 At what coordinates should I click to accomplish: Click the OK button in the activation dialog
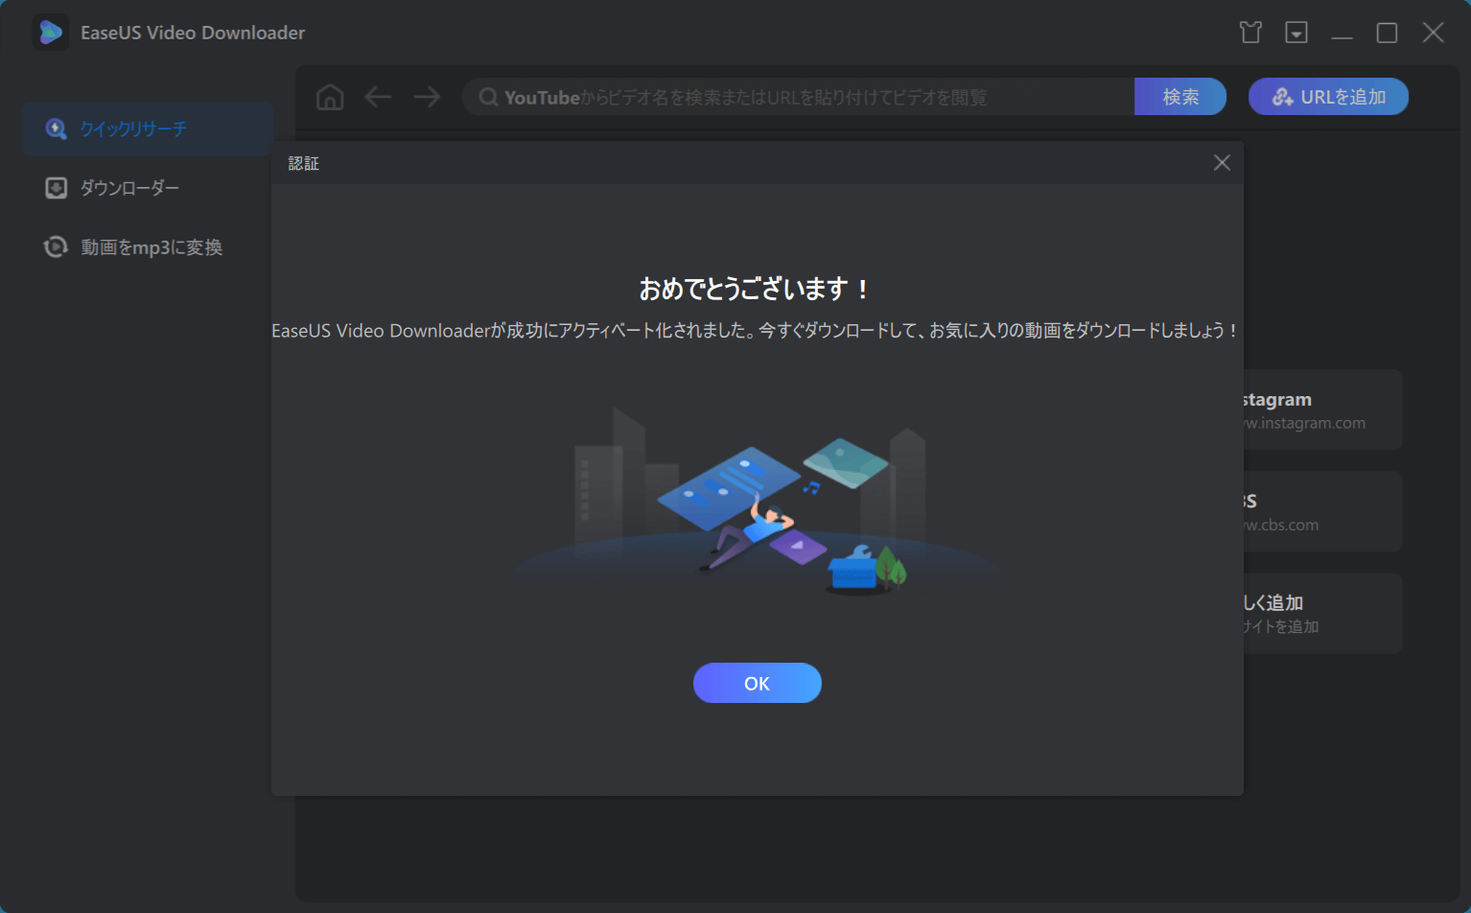[x=757, y=683]
